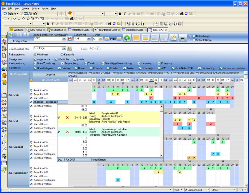Open the calendar icon in left sidebar
Image resolution: width=249 pixels, height=193 pixels.
click(4, 42)
